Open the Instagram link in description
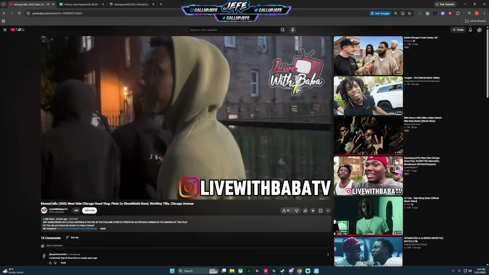 77,228
